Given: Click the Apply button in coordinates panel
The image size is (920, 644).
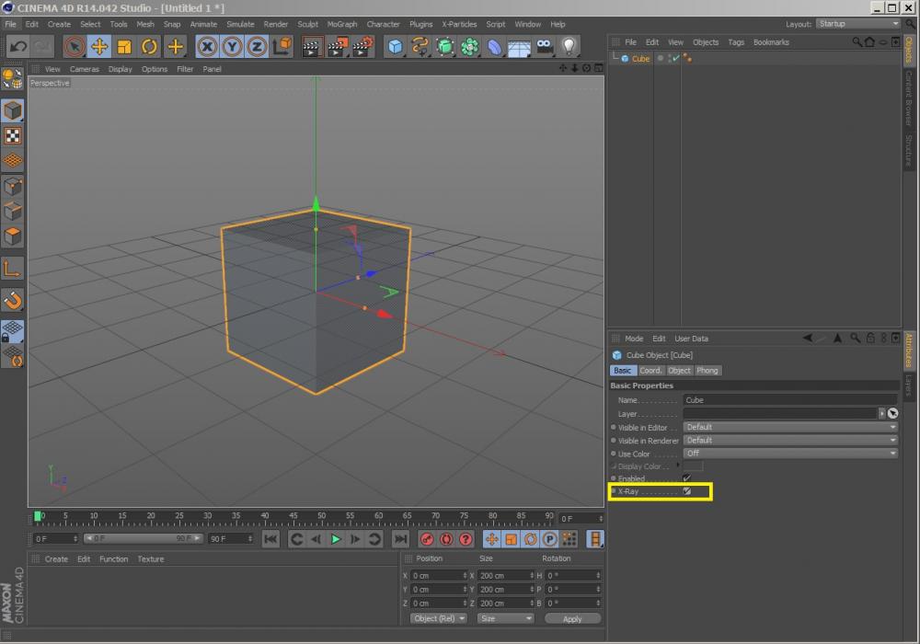Looking at the screenshot, I should tap(571, 618).
